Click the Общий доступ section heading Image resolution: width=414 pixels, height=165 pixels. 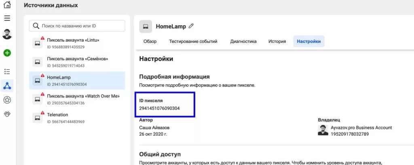pos(160,154)
